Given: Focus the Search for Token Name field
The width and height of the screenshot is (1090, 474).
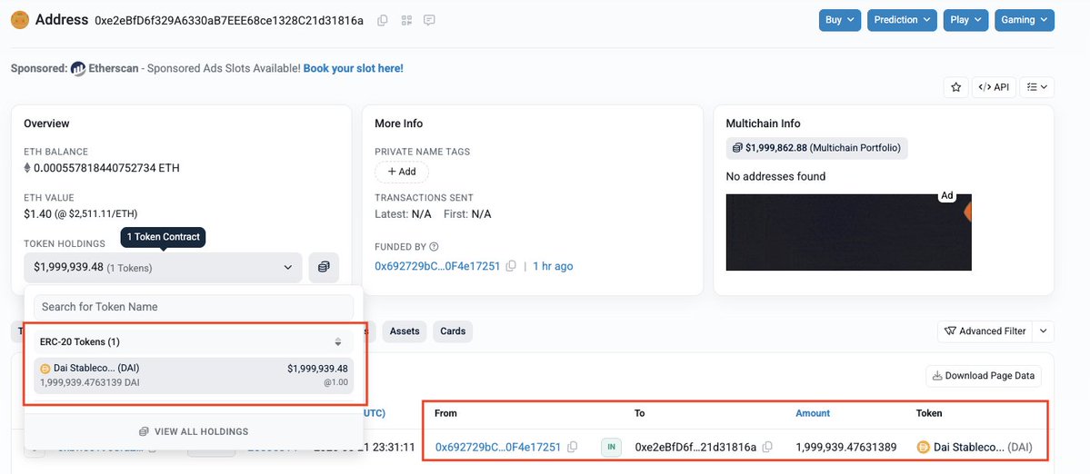Looking at the screenshot, I should [194, 307].
